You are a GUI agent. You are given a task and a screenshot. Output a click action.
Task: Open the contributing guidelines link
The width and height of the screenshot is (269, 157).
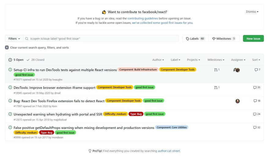click(x=143, y=18)
